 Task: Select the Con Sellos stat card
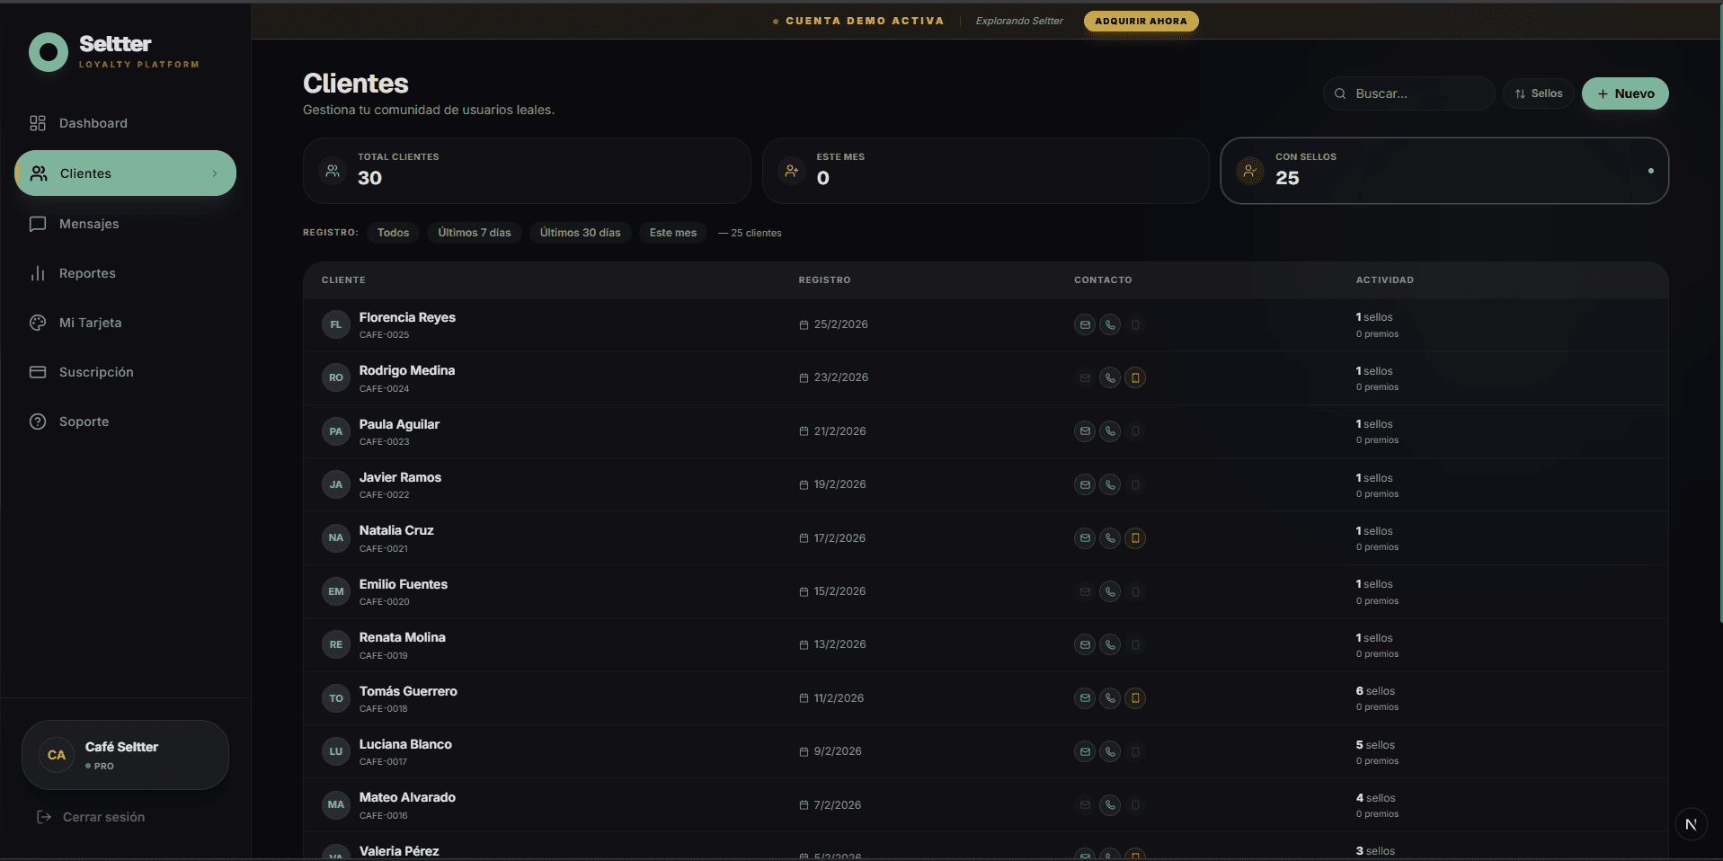point(1443,171)
